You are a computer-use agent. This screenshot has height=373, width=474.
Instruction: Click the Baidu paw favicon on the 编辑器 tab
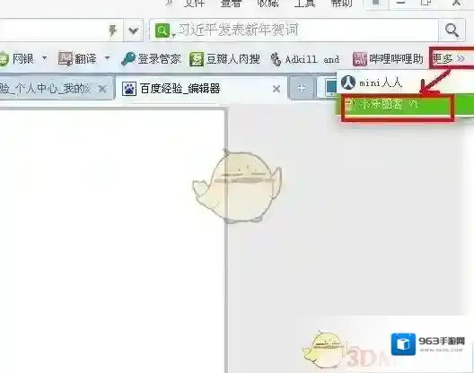coord(129,89)
